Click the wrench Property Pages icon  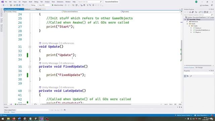tap(191, 76)
